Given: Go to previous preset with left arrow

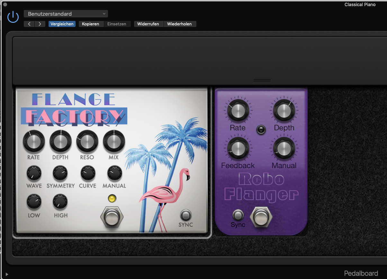Looking at the screenshot, I should coord(29,24).
